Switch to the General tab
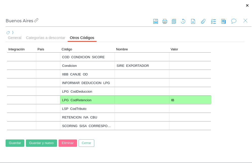 (x=14, y=38)
